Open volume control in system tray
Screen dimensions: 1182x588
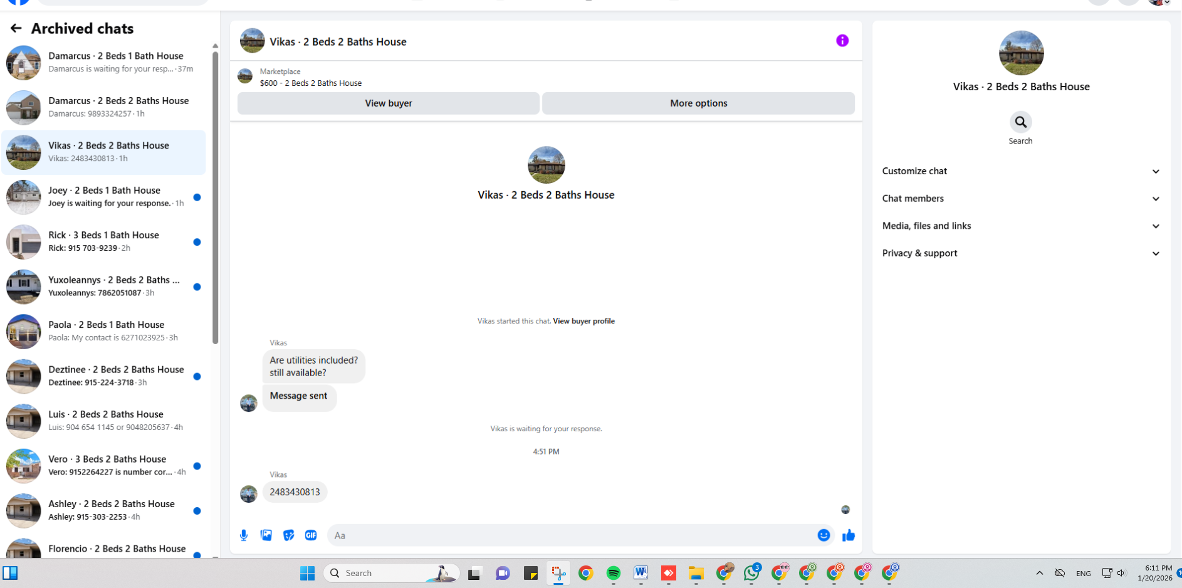pos(1122,573)
